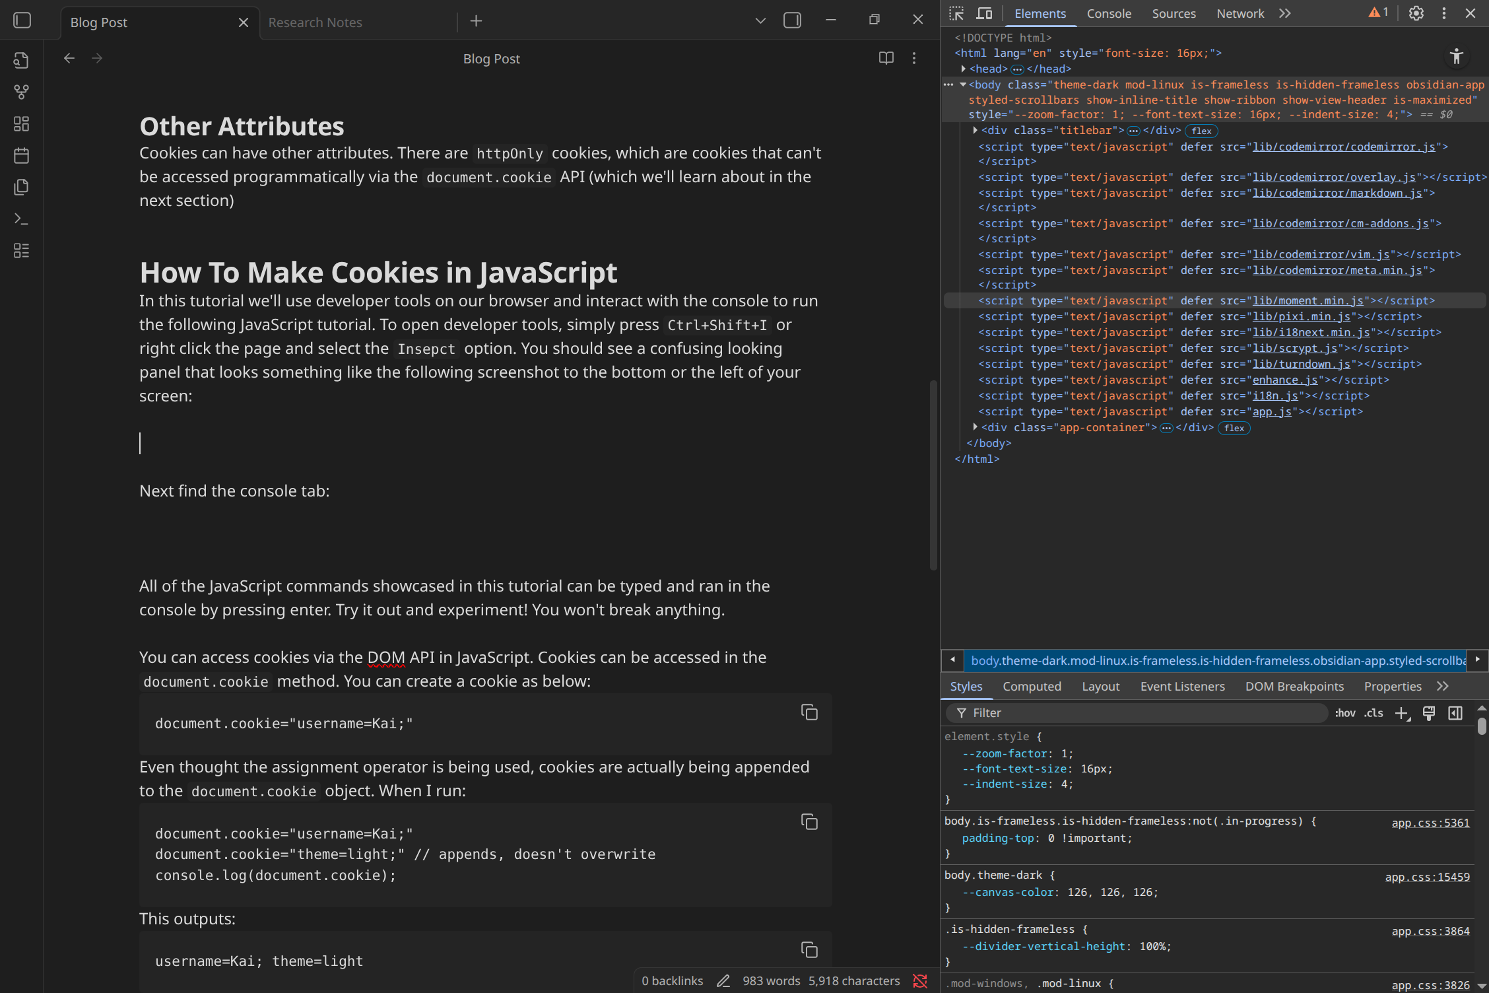Viewport: 1489px width, 993px height.
Task: Expand the head element in the DOM tree
Action: 963,69
